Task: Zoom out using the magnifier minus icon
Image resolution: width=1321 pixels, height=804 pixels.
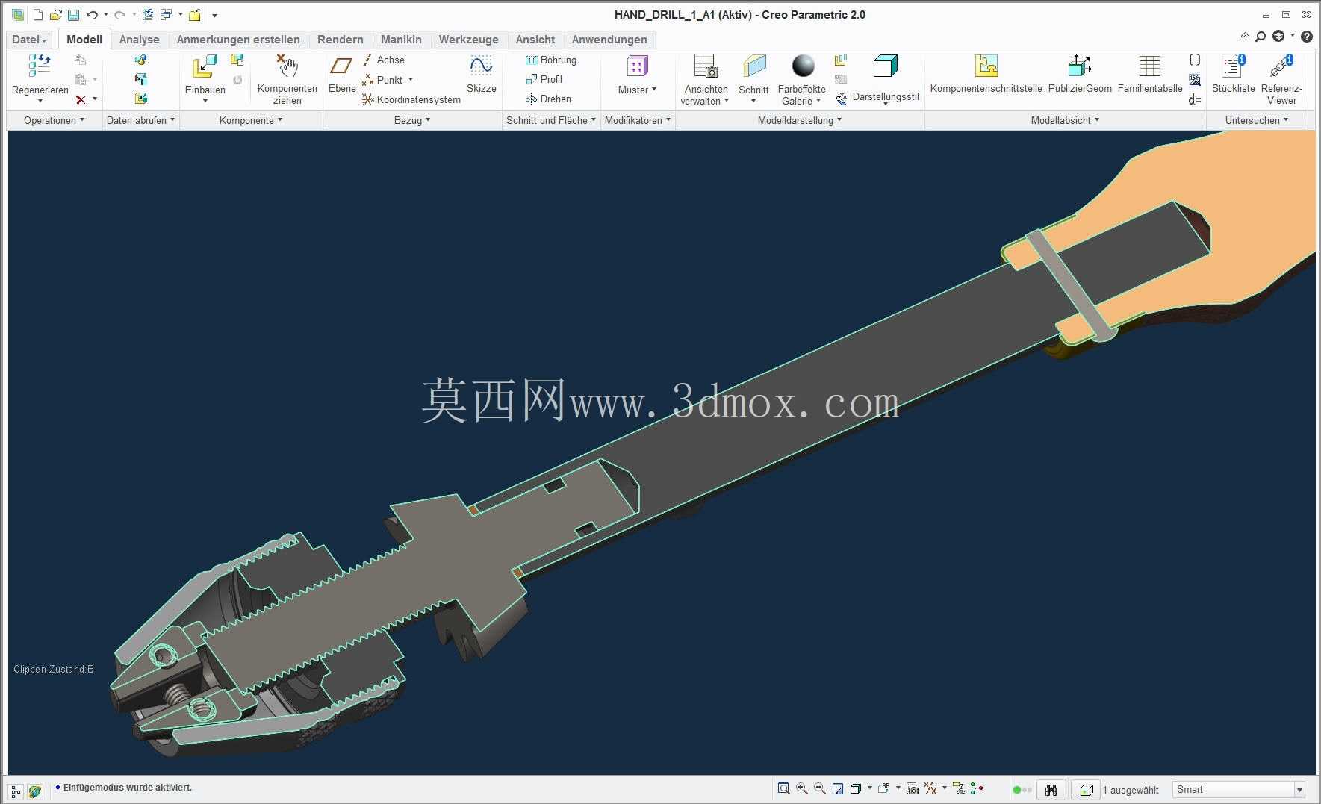Action: coord(820,788)
